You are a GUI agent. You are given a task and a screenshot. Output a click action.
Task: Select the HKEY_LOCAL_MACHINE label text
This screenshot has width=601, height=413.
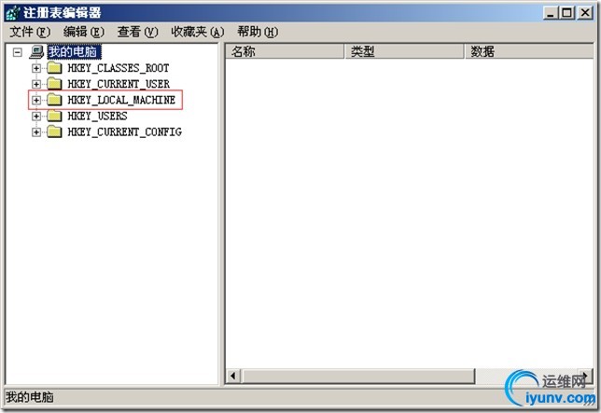(121, 100)
